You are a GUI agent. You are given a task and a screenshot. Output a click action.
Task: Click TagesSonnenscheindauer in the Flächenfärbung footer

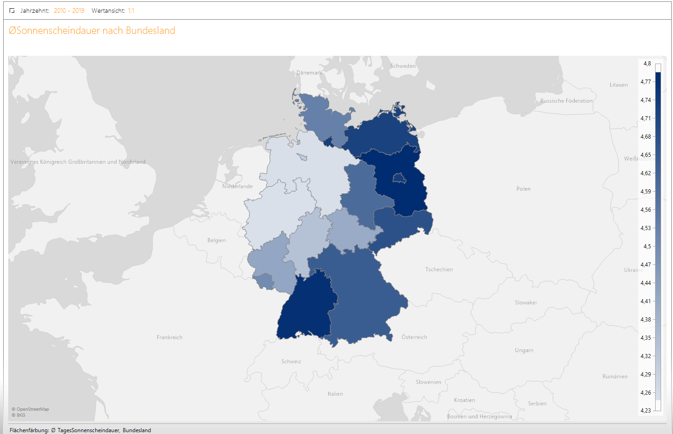[x=88, y=430]
